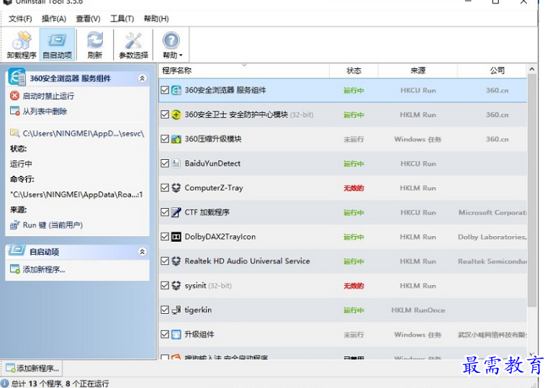Click 启动时禁止运行 link
Image resolution: width=550 pixels, height=388 pixels.
[48, 96]
